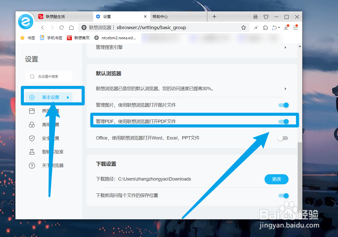
Task: Toggle 管理PDF open PDF files switch
Action: (x=284, y=122)
